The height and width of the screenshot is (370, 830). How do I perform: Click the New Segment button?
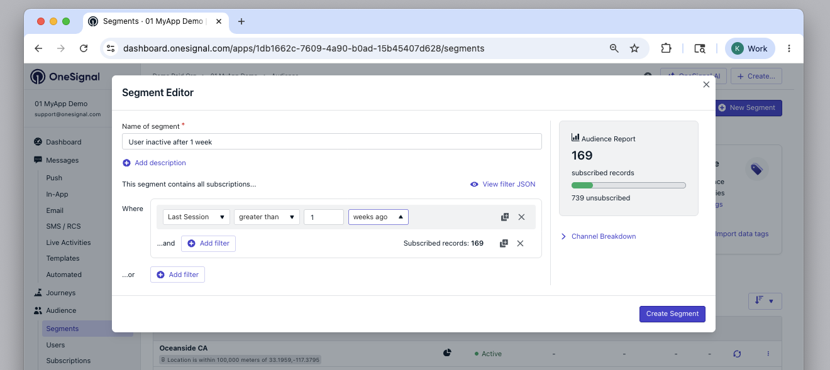click(748, 107)
